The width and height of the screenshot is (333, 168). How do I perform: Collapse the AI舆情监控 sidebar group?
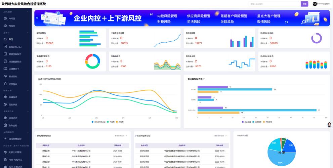tap(28, 132)
